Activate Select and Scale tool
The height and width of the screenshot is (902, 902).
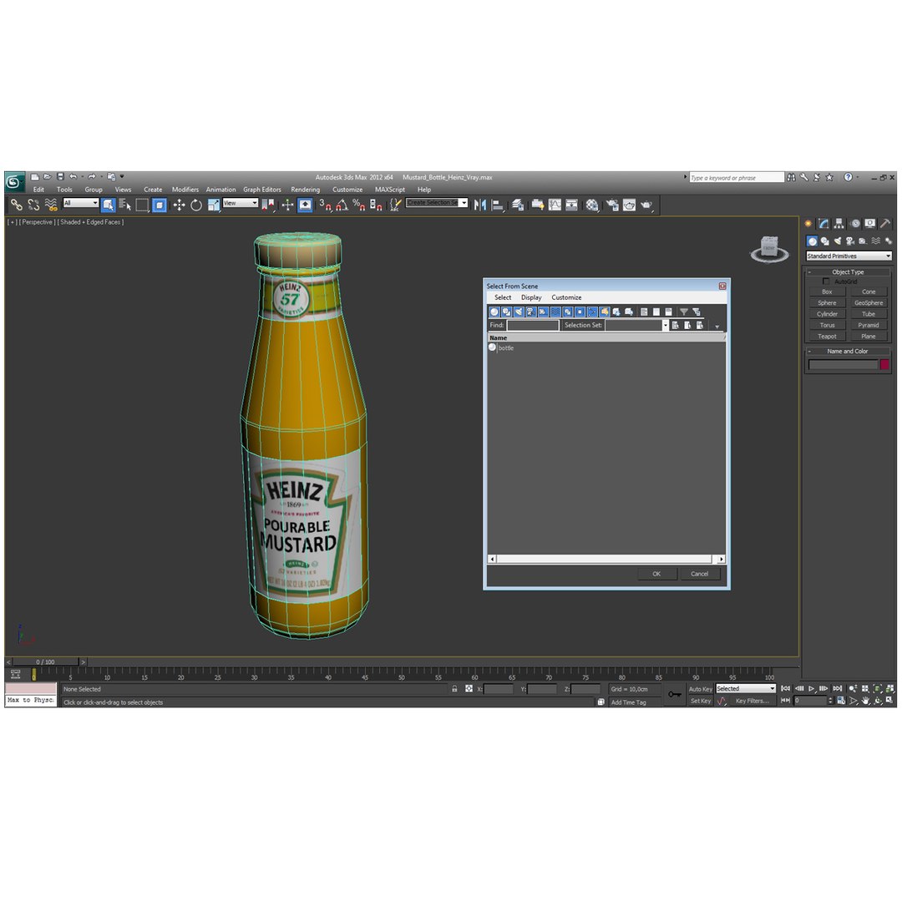coord(214,205)
